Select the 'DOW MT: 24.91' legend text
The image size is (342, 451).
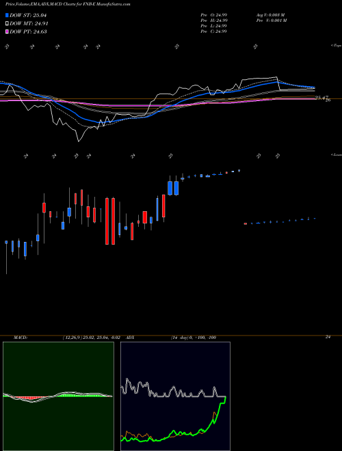pos(29,24)
